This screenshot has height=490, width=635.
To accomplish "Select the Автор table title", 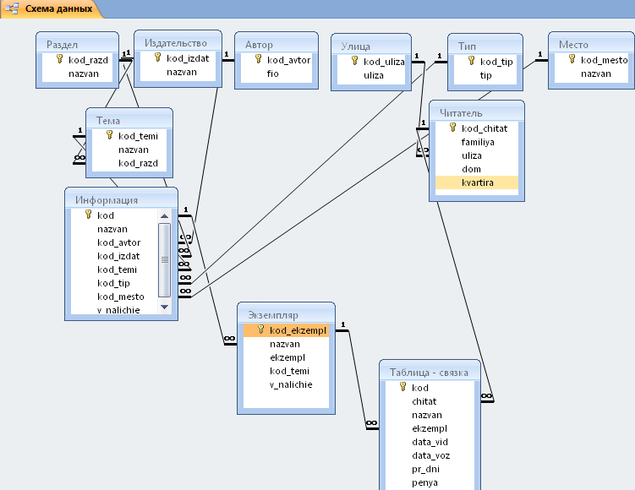I will point(259,45).
